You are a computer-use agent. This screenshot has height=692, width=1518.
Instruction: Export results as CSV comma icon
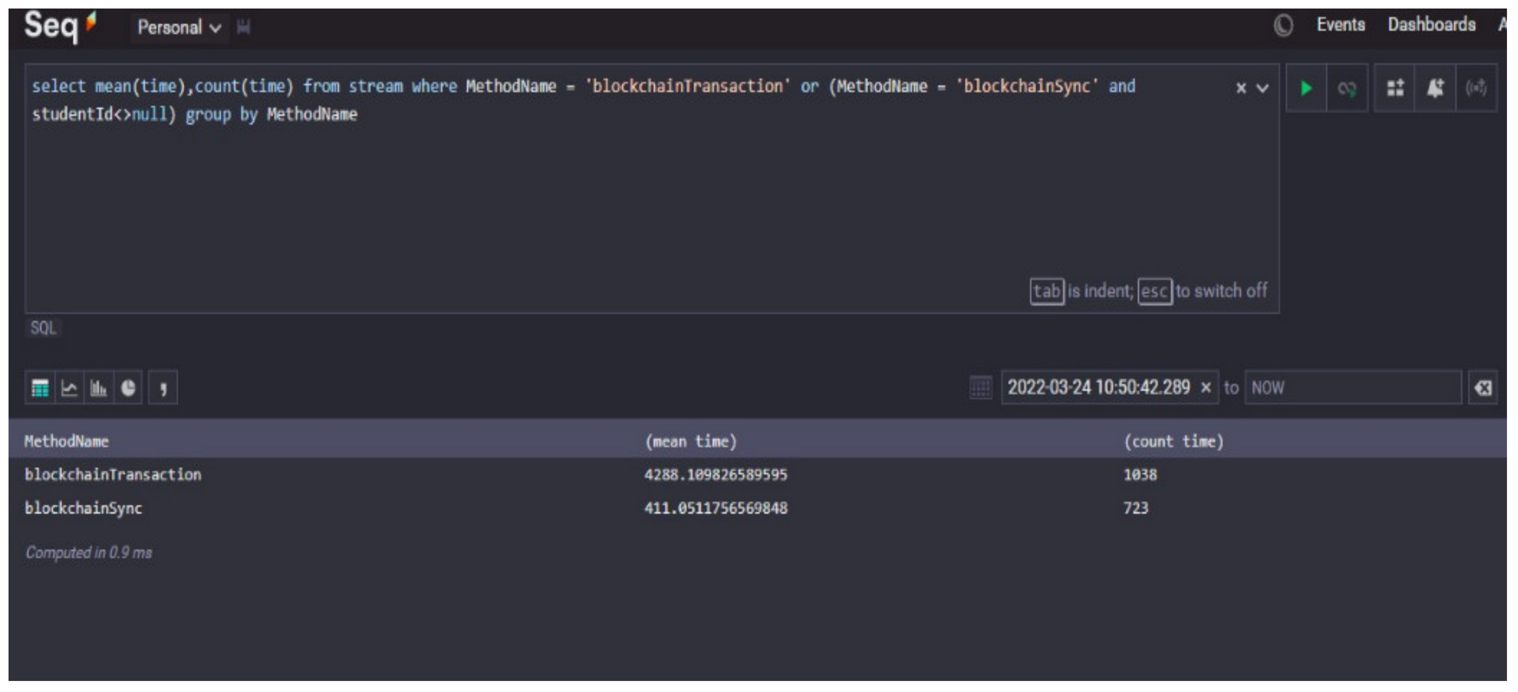pos(163,388)
